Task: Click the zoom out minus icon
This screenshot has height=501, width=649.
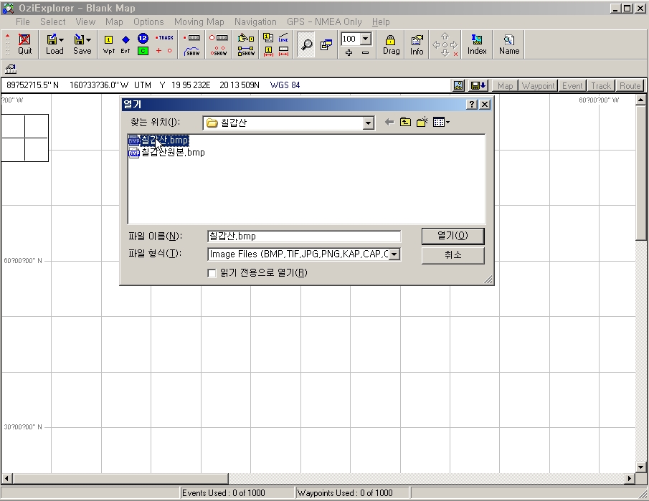Action: point(365,52)
